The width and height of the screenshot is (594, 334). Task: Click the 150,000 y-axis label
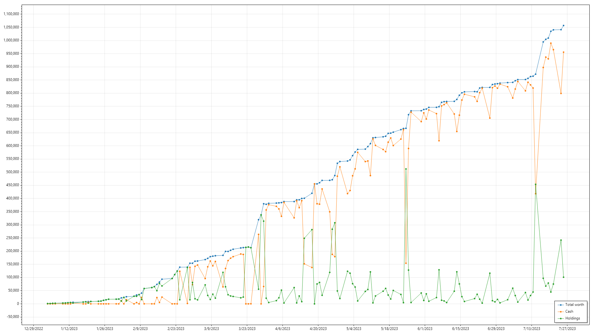pos(12,264)
